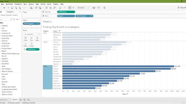Screen dimensions: 186x104
Task: Select the Customer Name field
Action: pyautogui.click(x=7, y=36)
